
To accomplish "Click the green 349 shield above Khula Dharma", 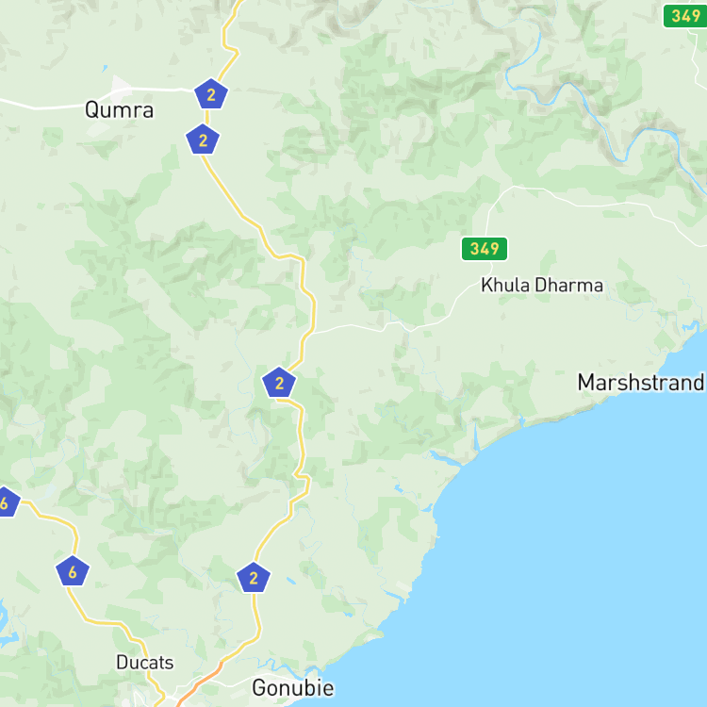I will (485, 249).
